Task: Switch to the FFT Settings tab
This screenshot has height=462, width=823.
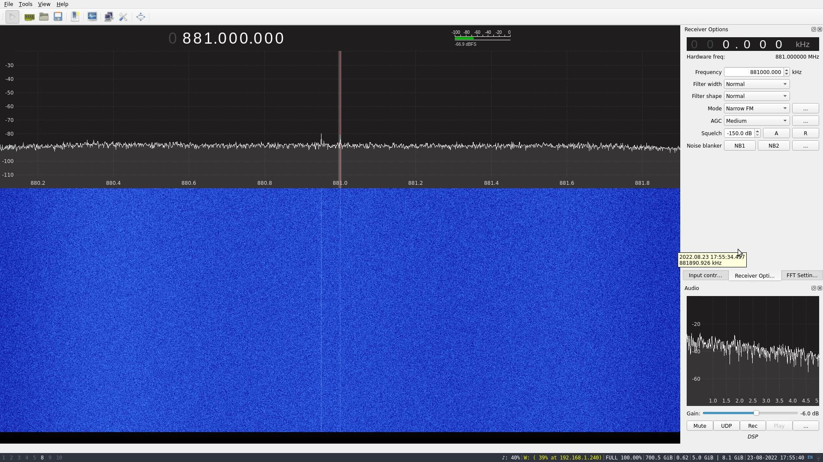Action: point(802,275)
